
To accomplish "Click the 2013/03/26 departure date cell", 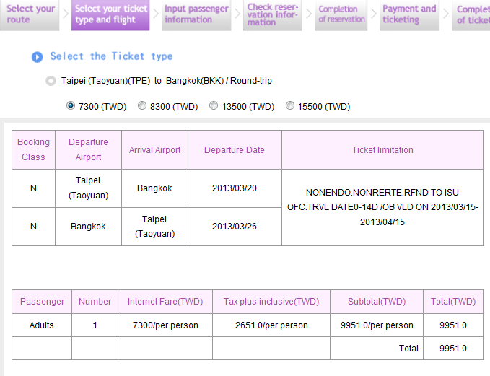I will [x=235, y=227].
